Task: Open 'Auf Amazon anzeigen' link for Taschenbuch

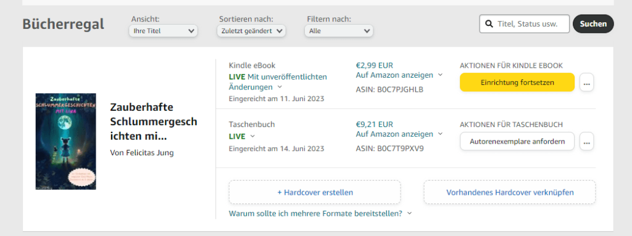Action: click(x=394, y=134)
